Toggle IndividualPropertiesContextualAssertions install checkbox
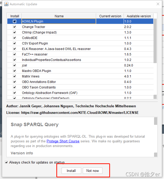This screenshot has height=179, width=164. tap(14, 60)
